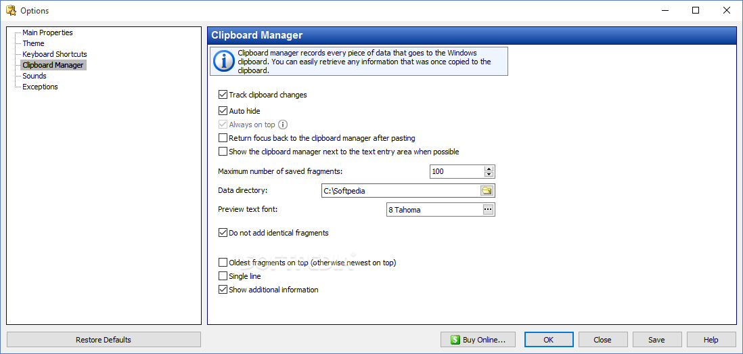Click the 'Data directory:' label

coord(243,190)
